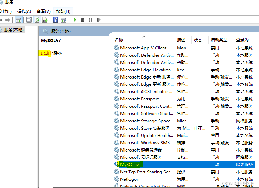Click the export list toolbar icon
Screen dimensions: 259x188
45,20
